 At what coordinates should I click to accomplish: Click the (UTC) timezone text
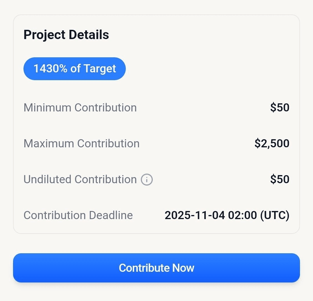pyautogui.click(x=274, y=215)
